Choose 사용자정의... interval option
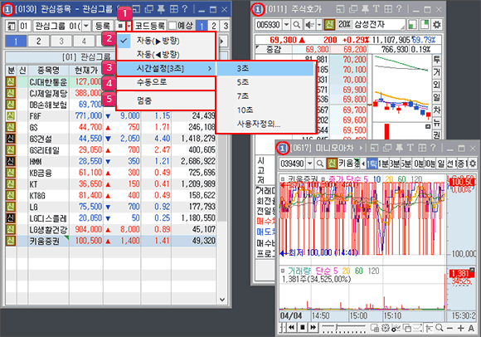The height and width of the screenshot is (337, 481). coord(265,124)
